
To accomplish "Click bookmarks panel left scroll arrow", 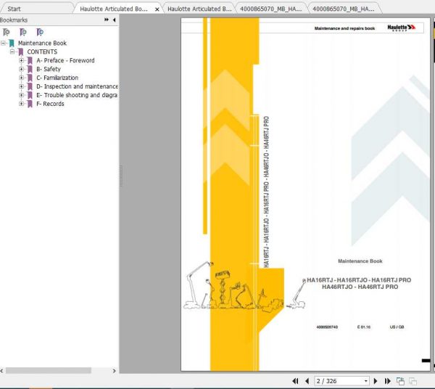I will click(x=2, y=371).
